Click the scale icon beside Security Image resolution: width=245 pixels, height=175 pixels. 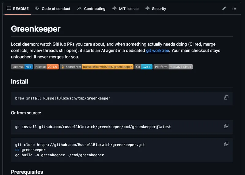pyautogui.click(x=147, y=9)
